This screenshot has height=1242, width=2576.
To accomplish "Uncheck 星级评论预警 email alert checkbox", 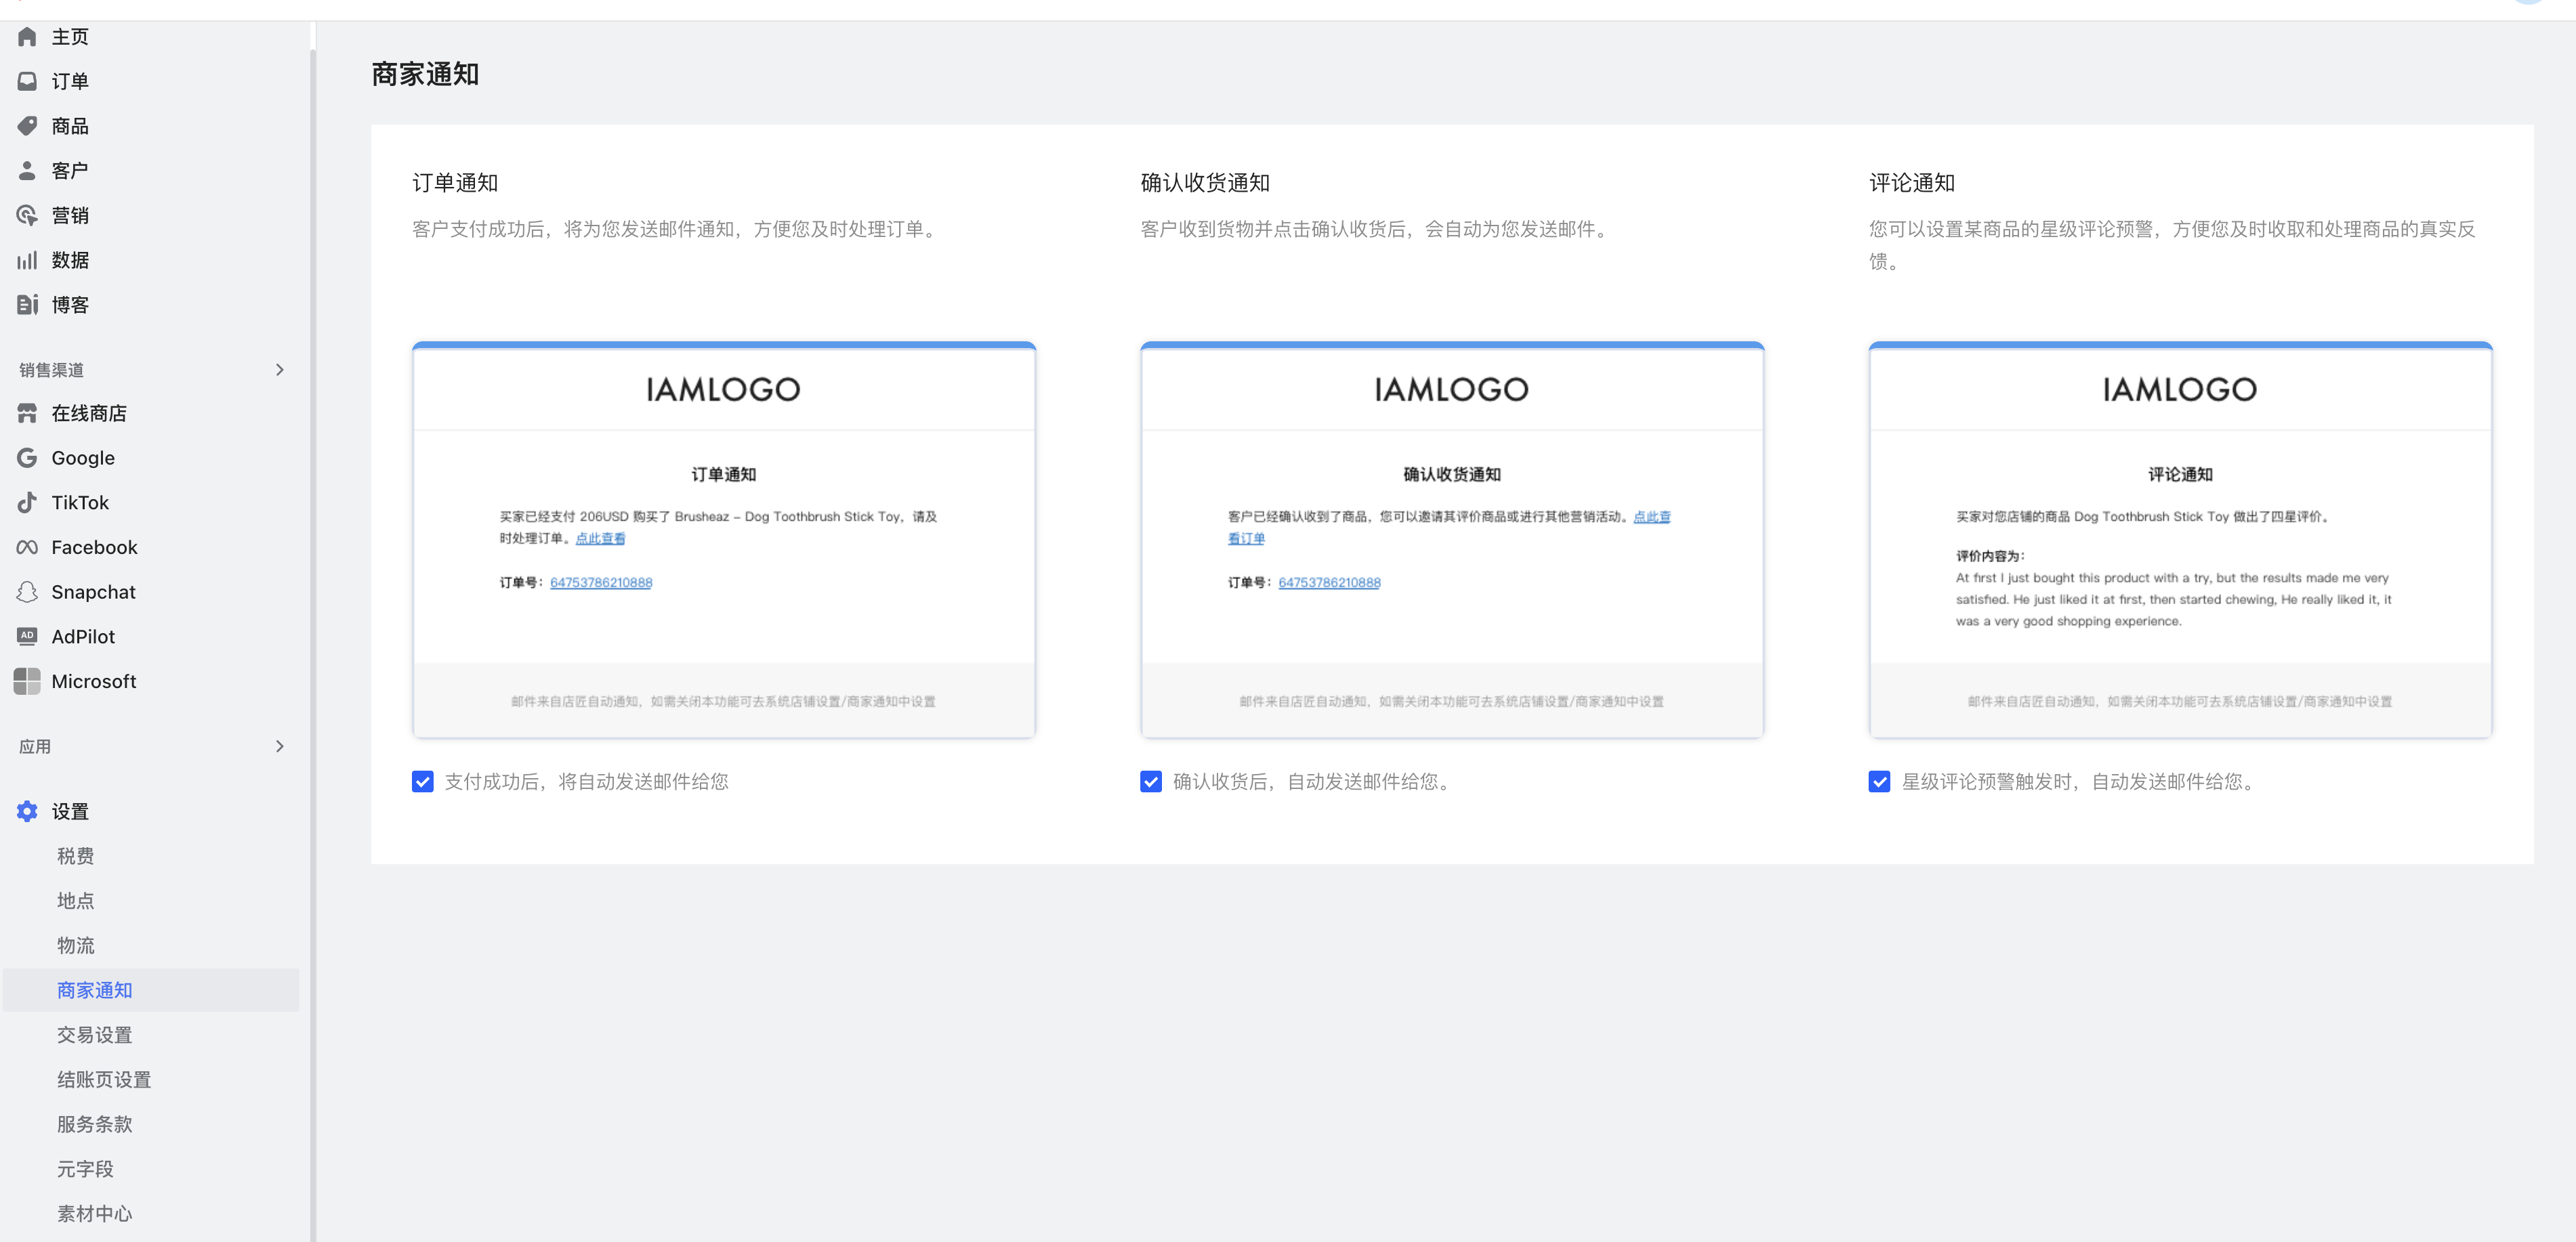I will [1879, 781].
